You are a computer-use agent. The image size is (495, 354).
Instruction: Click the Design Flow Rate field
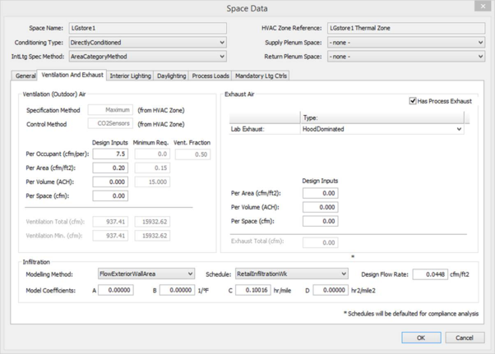click(430, 274)
